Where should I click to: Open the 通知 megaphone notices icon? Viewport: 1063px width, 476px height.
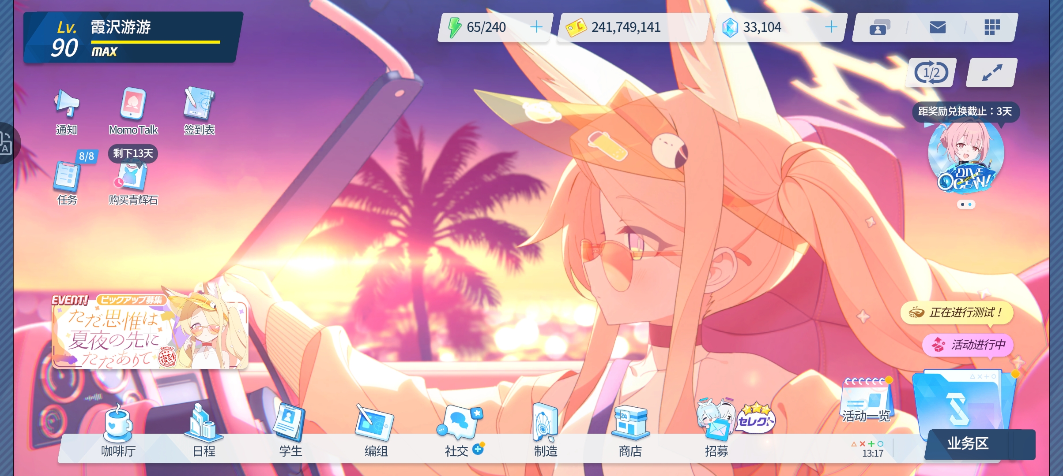click(x=67, y=111)
